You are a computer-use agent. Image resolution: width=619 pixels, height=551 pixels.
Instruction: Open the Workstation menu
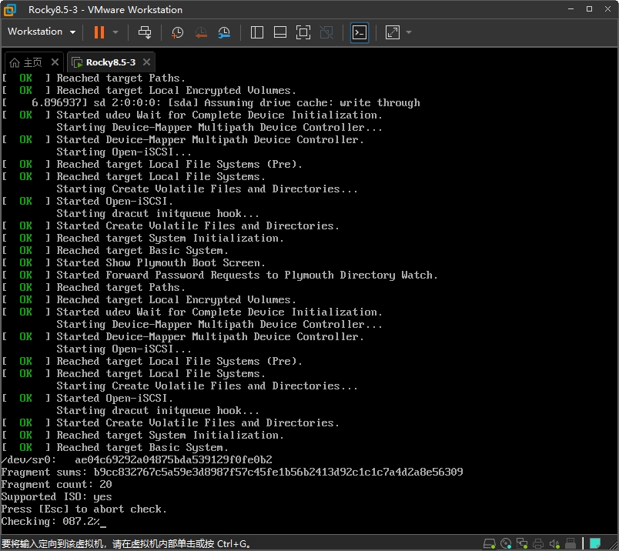tap(42, 32)
